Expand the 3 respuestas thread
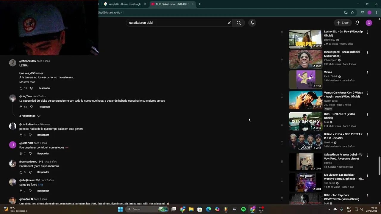 point(30,116)
